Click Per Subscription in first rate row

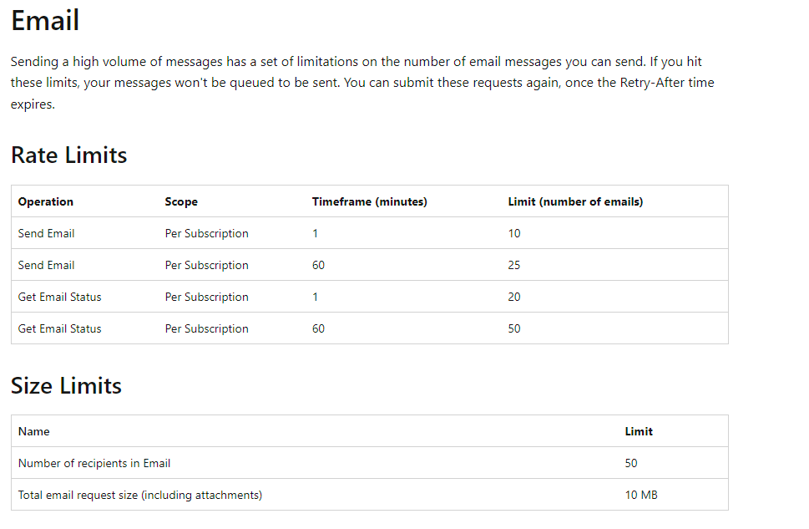[206, 233]
